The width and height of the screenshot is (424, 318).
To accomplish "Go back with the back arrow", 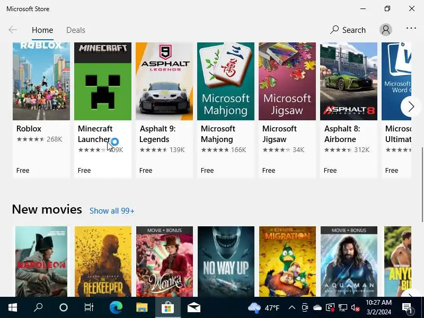I will [13, 30].
